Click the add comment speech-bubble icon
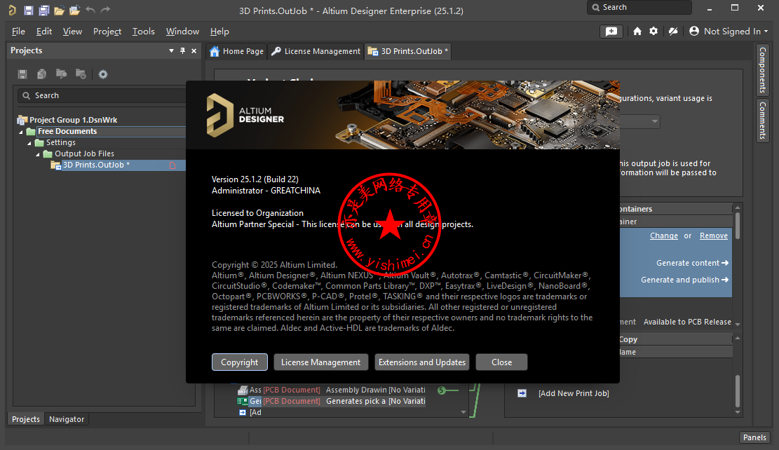The height and width of the screenshot is (450, 779). pyautogui.click(x=611, y=32)
